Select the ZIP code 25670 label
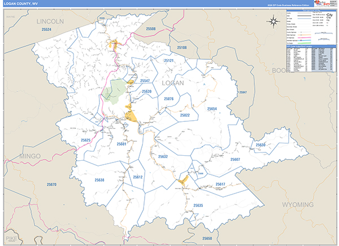This screenshot has height=246, width=339. coord(51,184)
